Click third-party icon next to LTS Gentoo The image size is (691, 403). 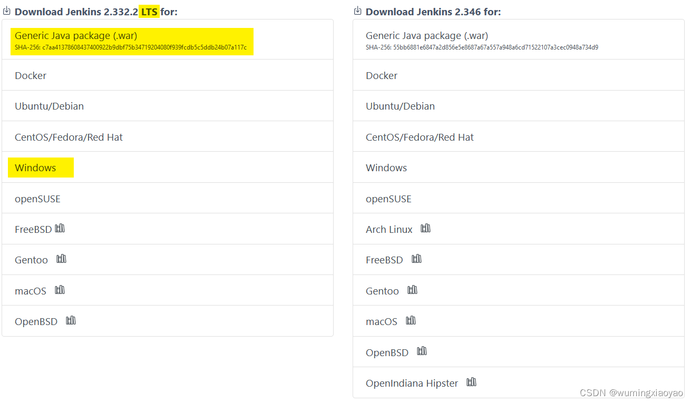point(61,259)
